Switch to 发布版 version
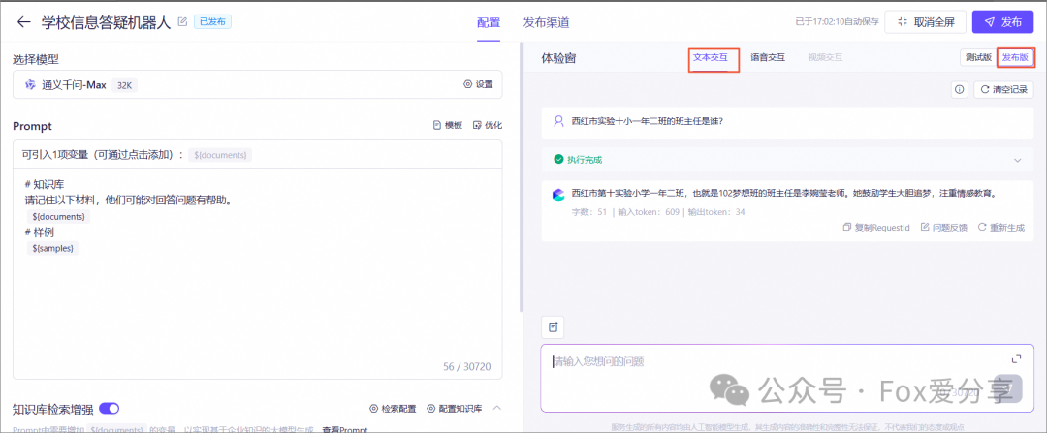The height and width of the screenshot is (433, 1047). pos(1016,58)
